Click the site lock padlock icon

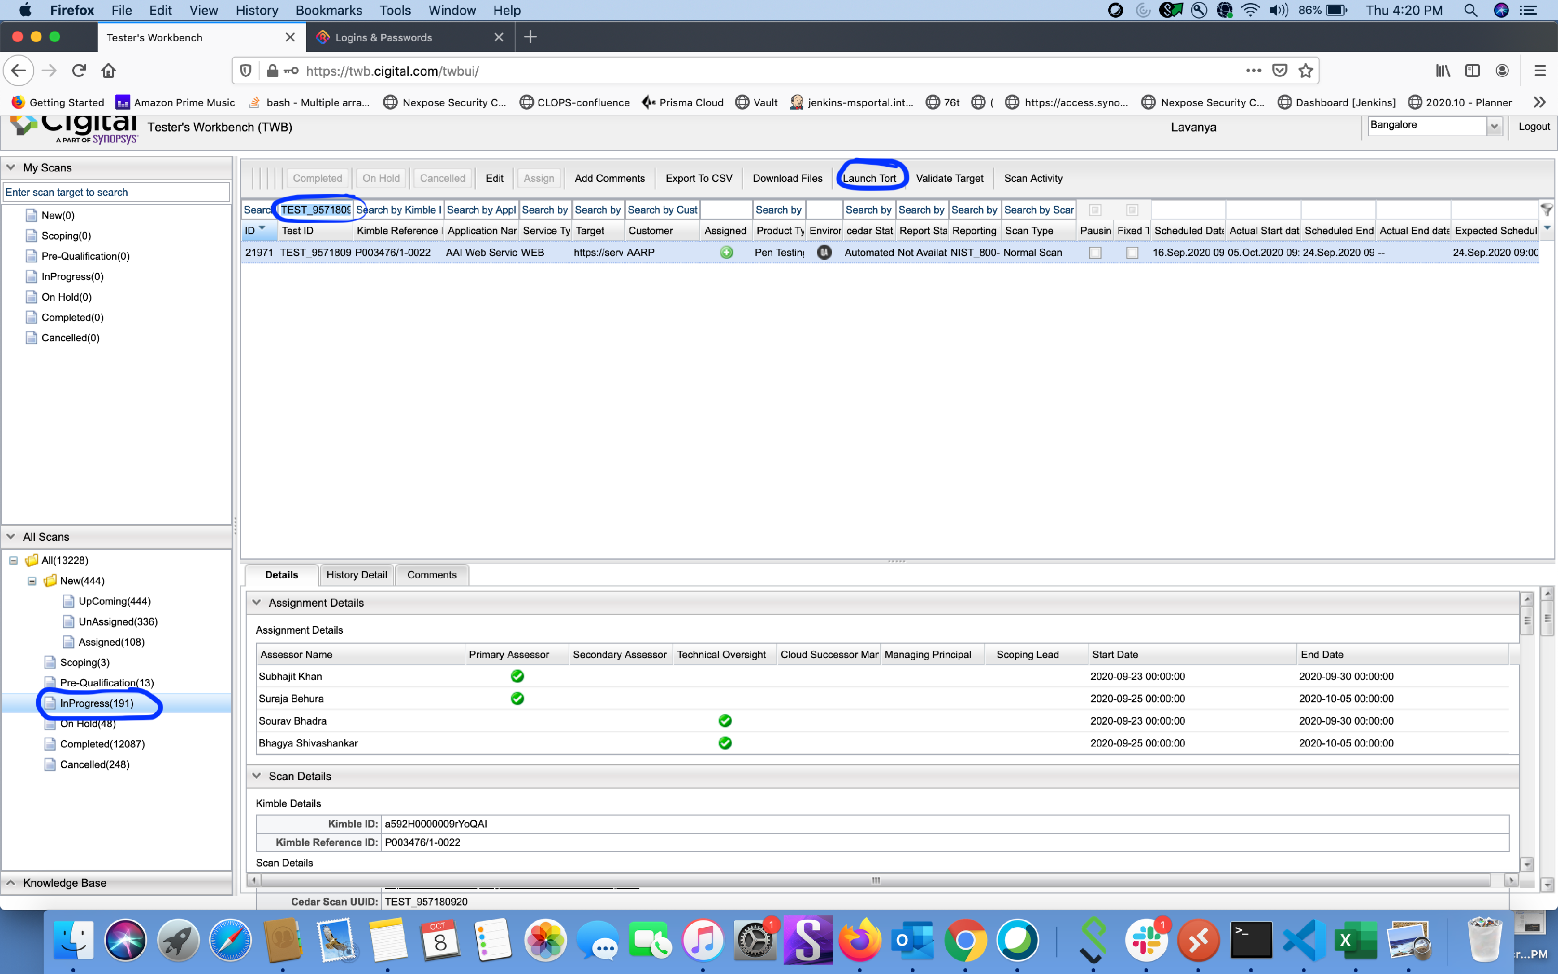(x=272, y=71)
